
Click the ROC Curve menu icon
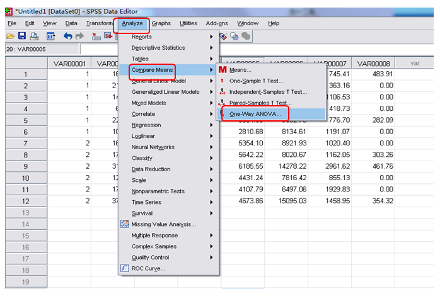tap(125, 268)
